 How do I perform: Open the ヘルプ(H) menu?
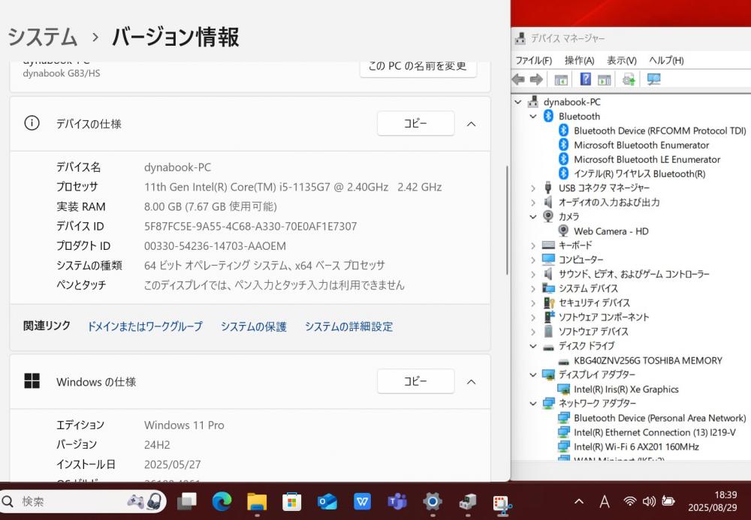tap(666, 60)
